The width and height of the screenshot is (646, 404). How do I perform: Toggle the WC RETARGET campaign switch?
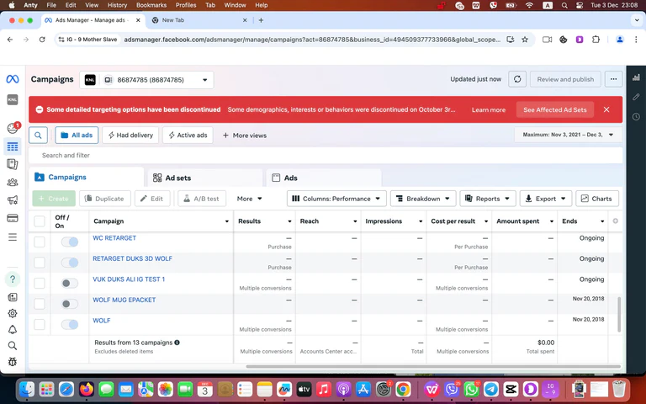(70, 242)
